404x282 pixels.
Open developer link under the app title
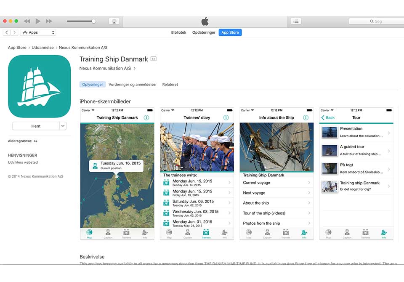[107, 68]
